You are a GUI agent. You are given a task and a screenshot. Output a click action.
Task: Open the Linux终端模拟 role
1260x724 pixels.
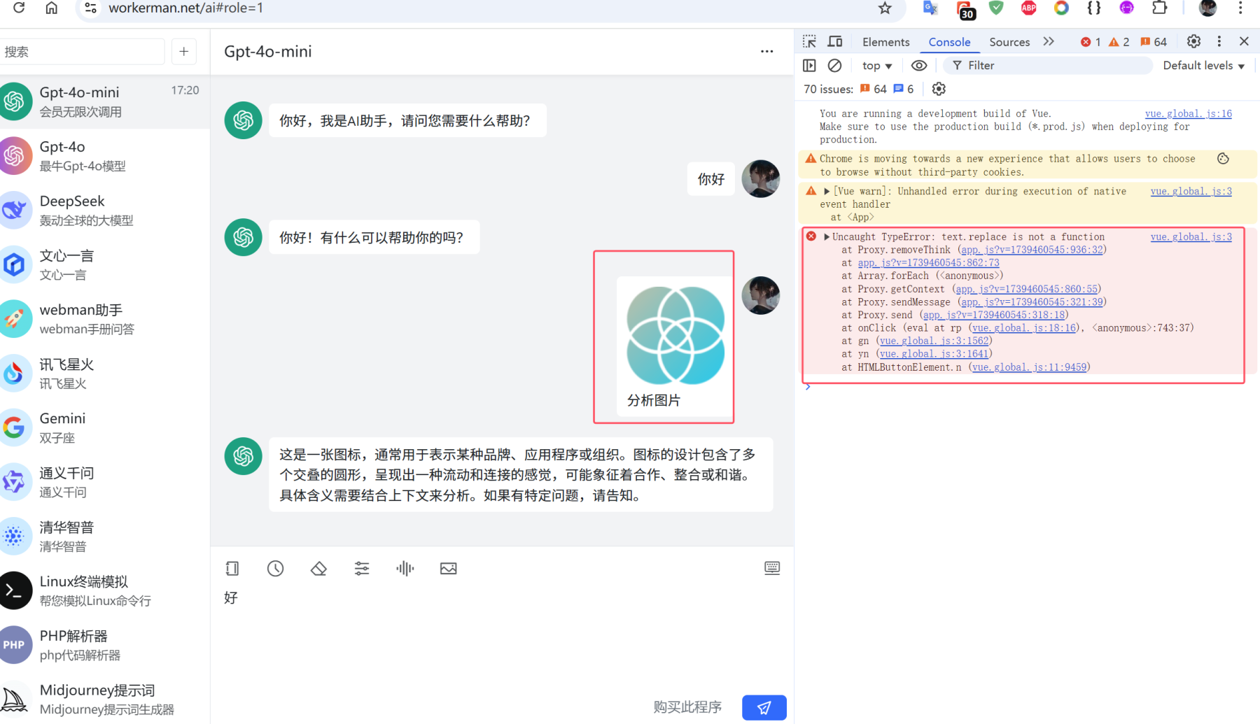click(105, 590)
